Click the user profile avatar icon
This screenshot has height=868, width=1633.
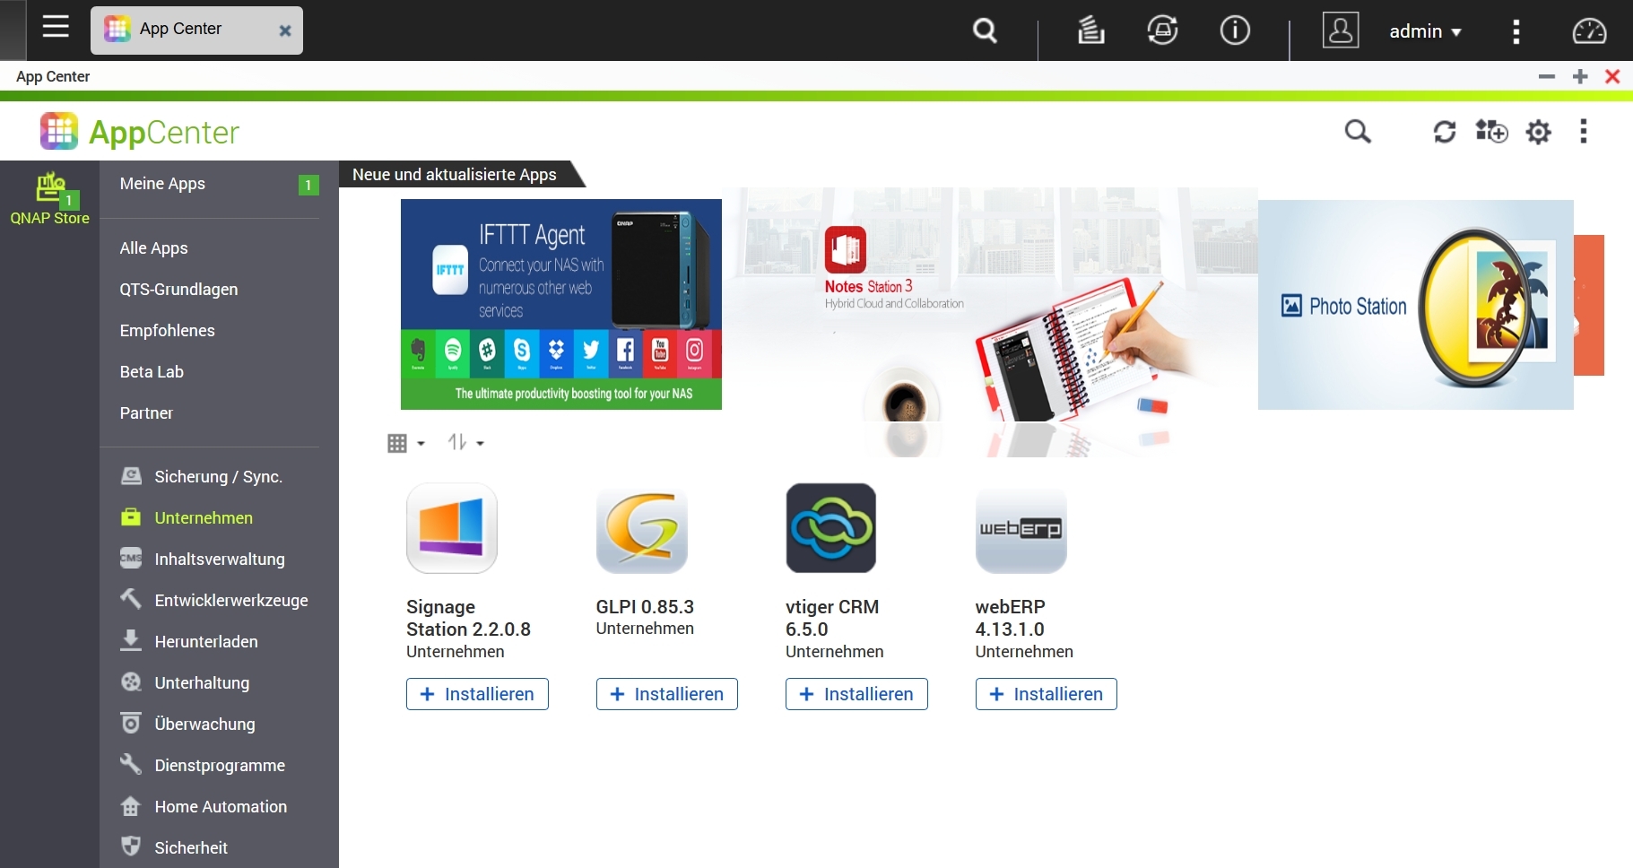(1341, 30)
